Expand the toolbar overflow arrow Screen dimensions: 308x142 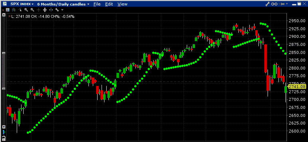pos(62,9)
